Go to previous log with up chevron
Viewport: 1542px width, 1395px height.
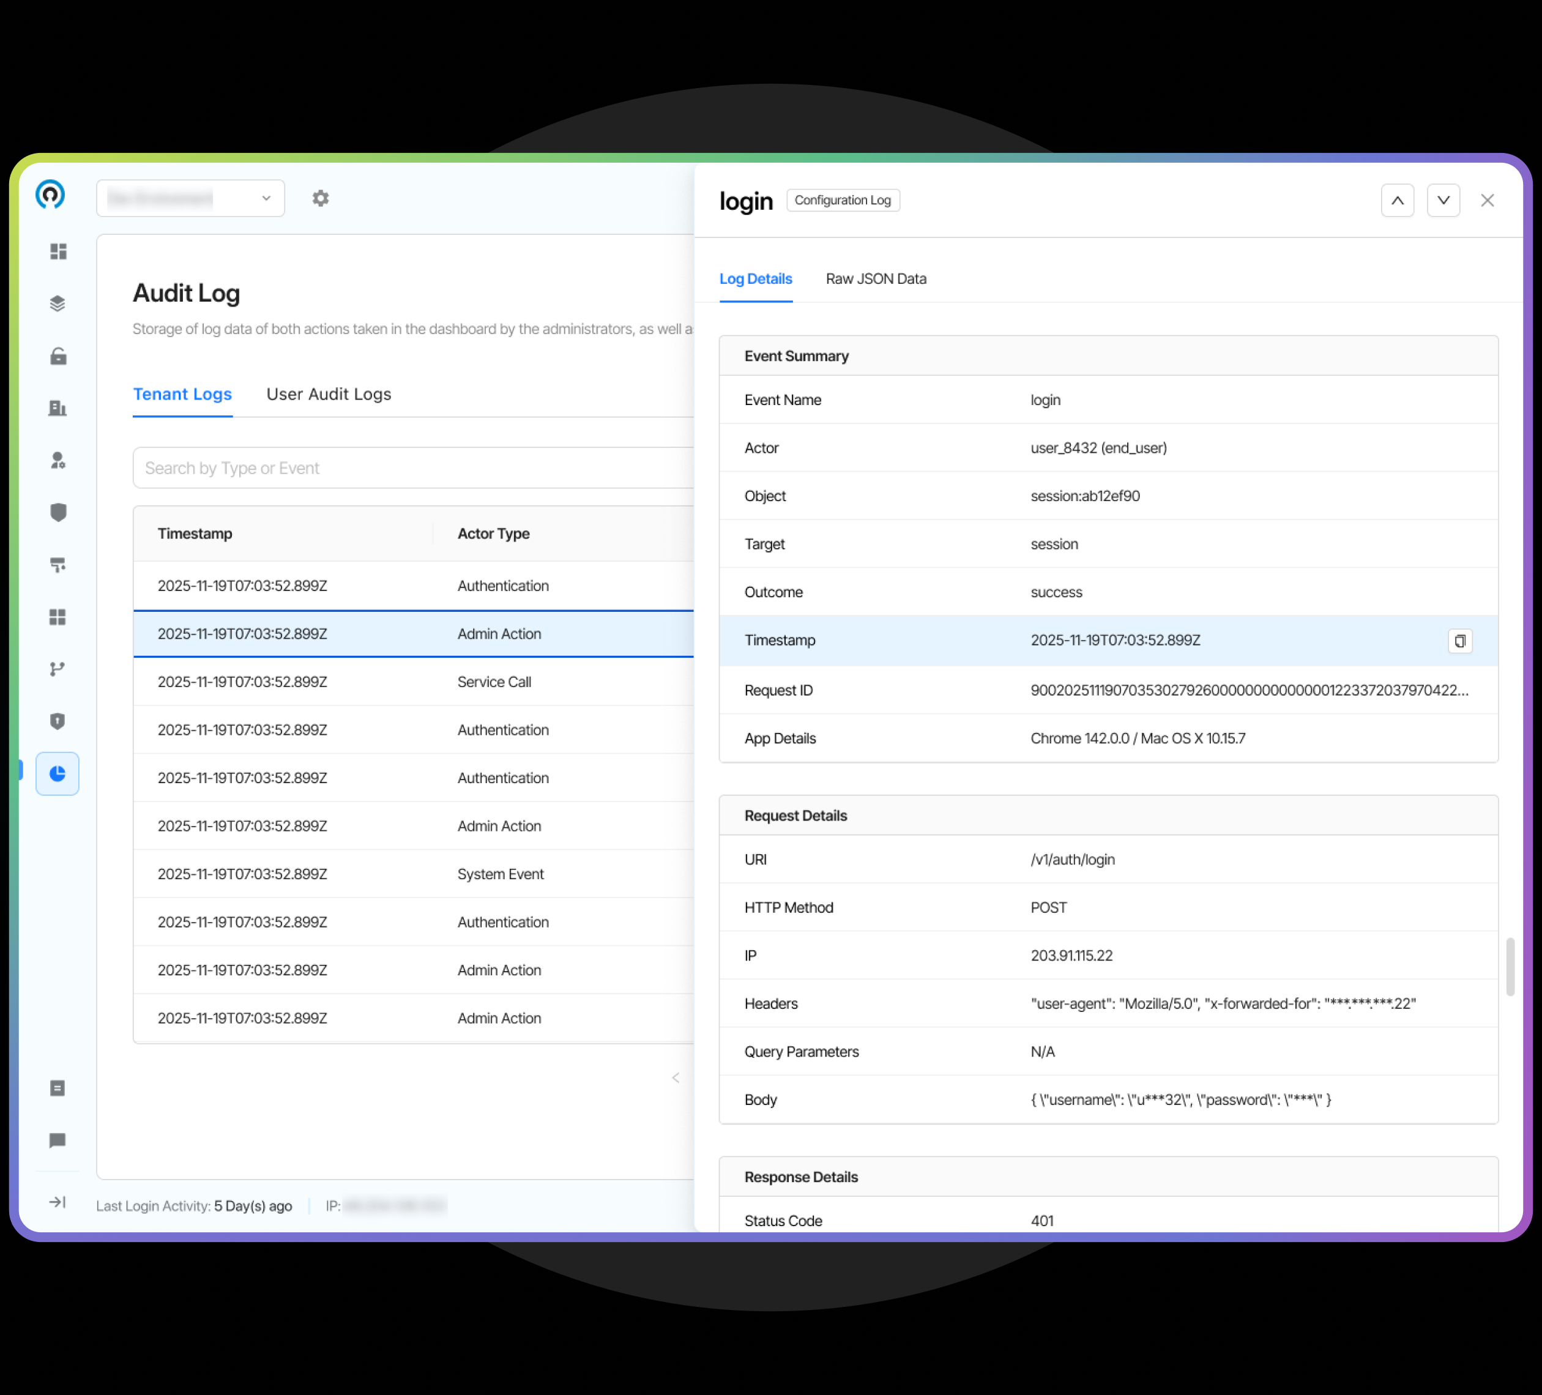[1396, 201]
